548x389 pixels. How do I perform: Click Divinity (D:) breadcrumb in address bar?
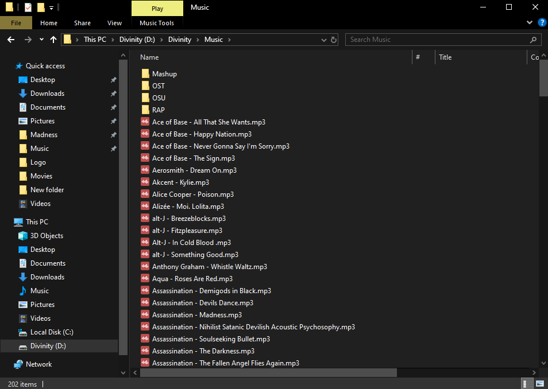pyautogui.click(x=137, y=40)
